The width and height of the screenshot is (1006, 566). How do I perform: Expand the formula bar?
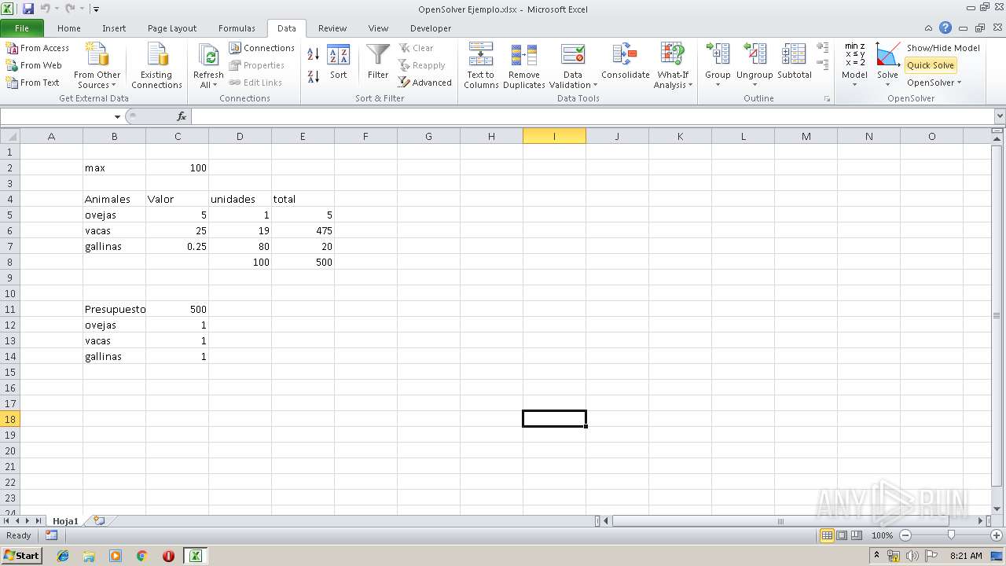[x=999, y=116]
